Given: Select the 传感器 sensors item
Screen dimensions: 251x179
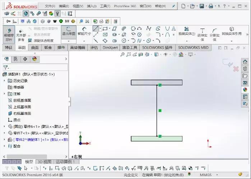Looking at the screenshot, I should pos(16,87).
